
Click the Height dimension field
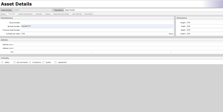(x=204, y=23)
